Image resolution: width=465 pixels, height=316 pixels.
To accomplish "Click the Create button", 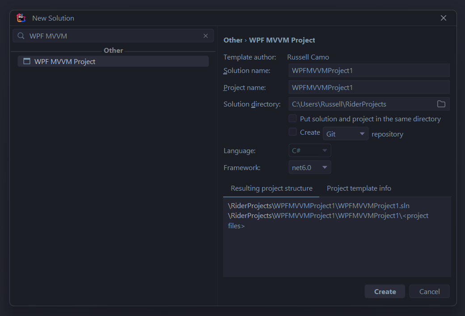I will (385, 291).
